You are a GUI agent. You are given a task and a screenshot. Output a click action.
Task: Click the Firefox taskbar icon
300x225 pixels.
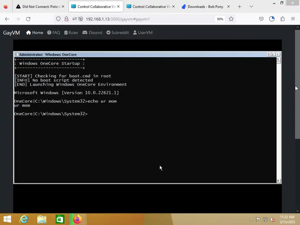click(x=77, y=219)
